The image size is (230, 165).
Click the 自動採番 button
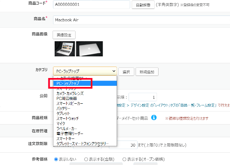point(143,5)
